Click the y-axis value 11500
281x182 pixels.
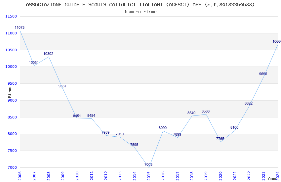(11, 16)
